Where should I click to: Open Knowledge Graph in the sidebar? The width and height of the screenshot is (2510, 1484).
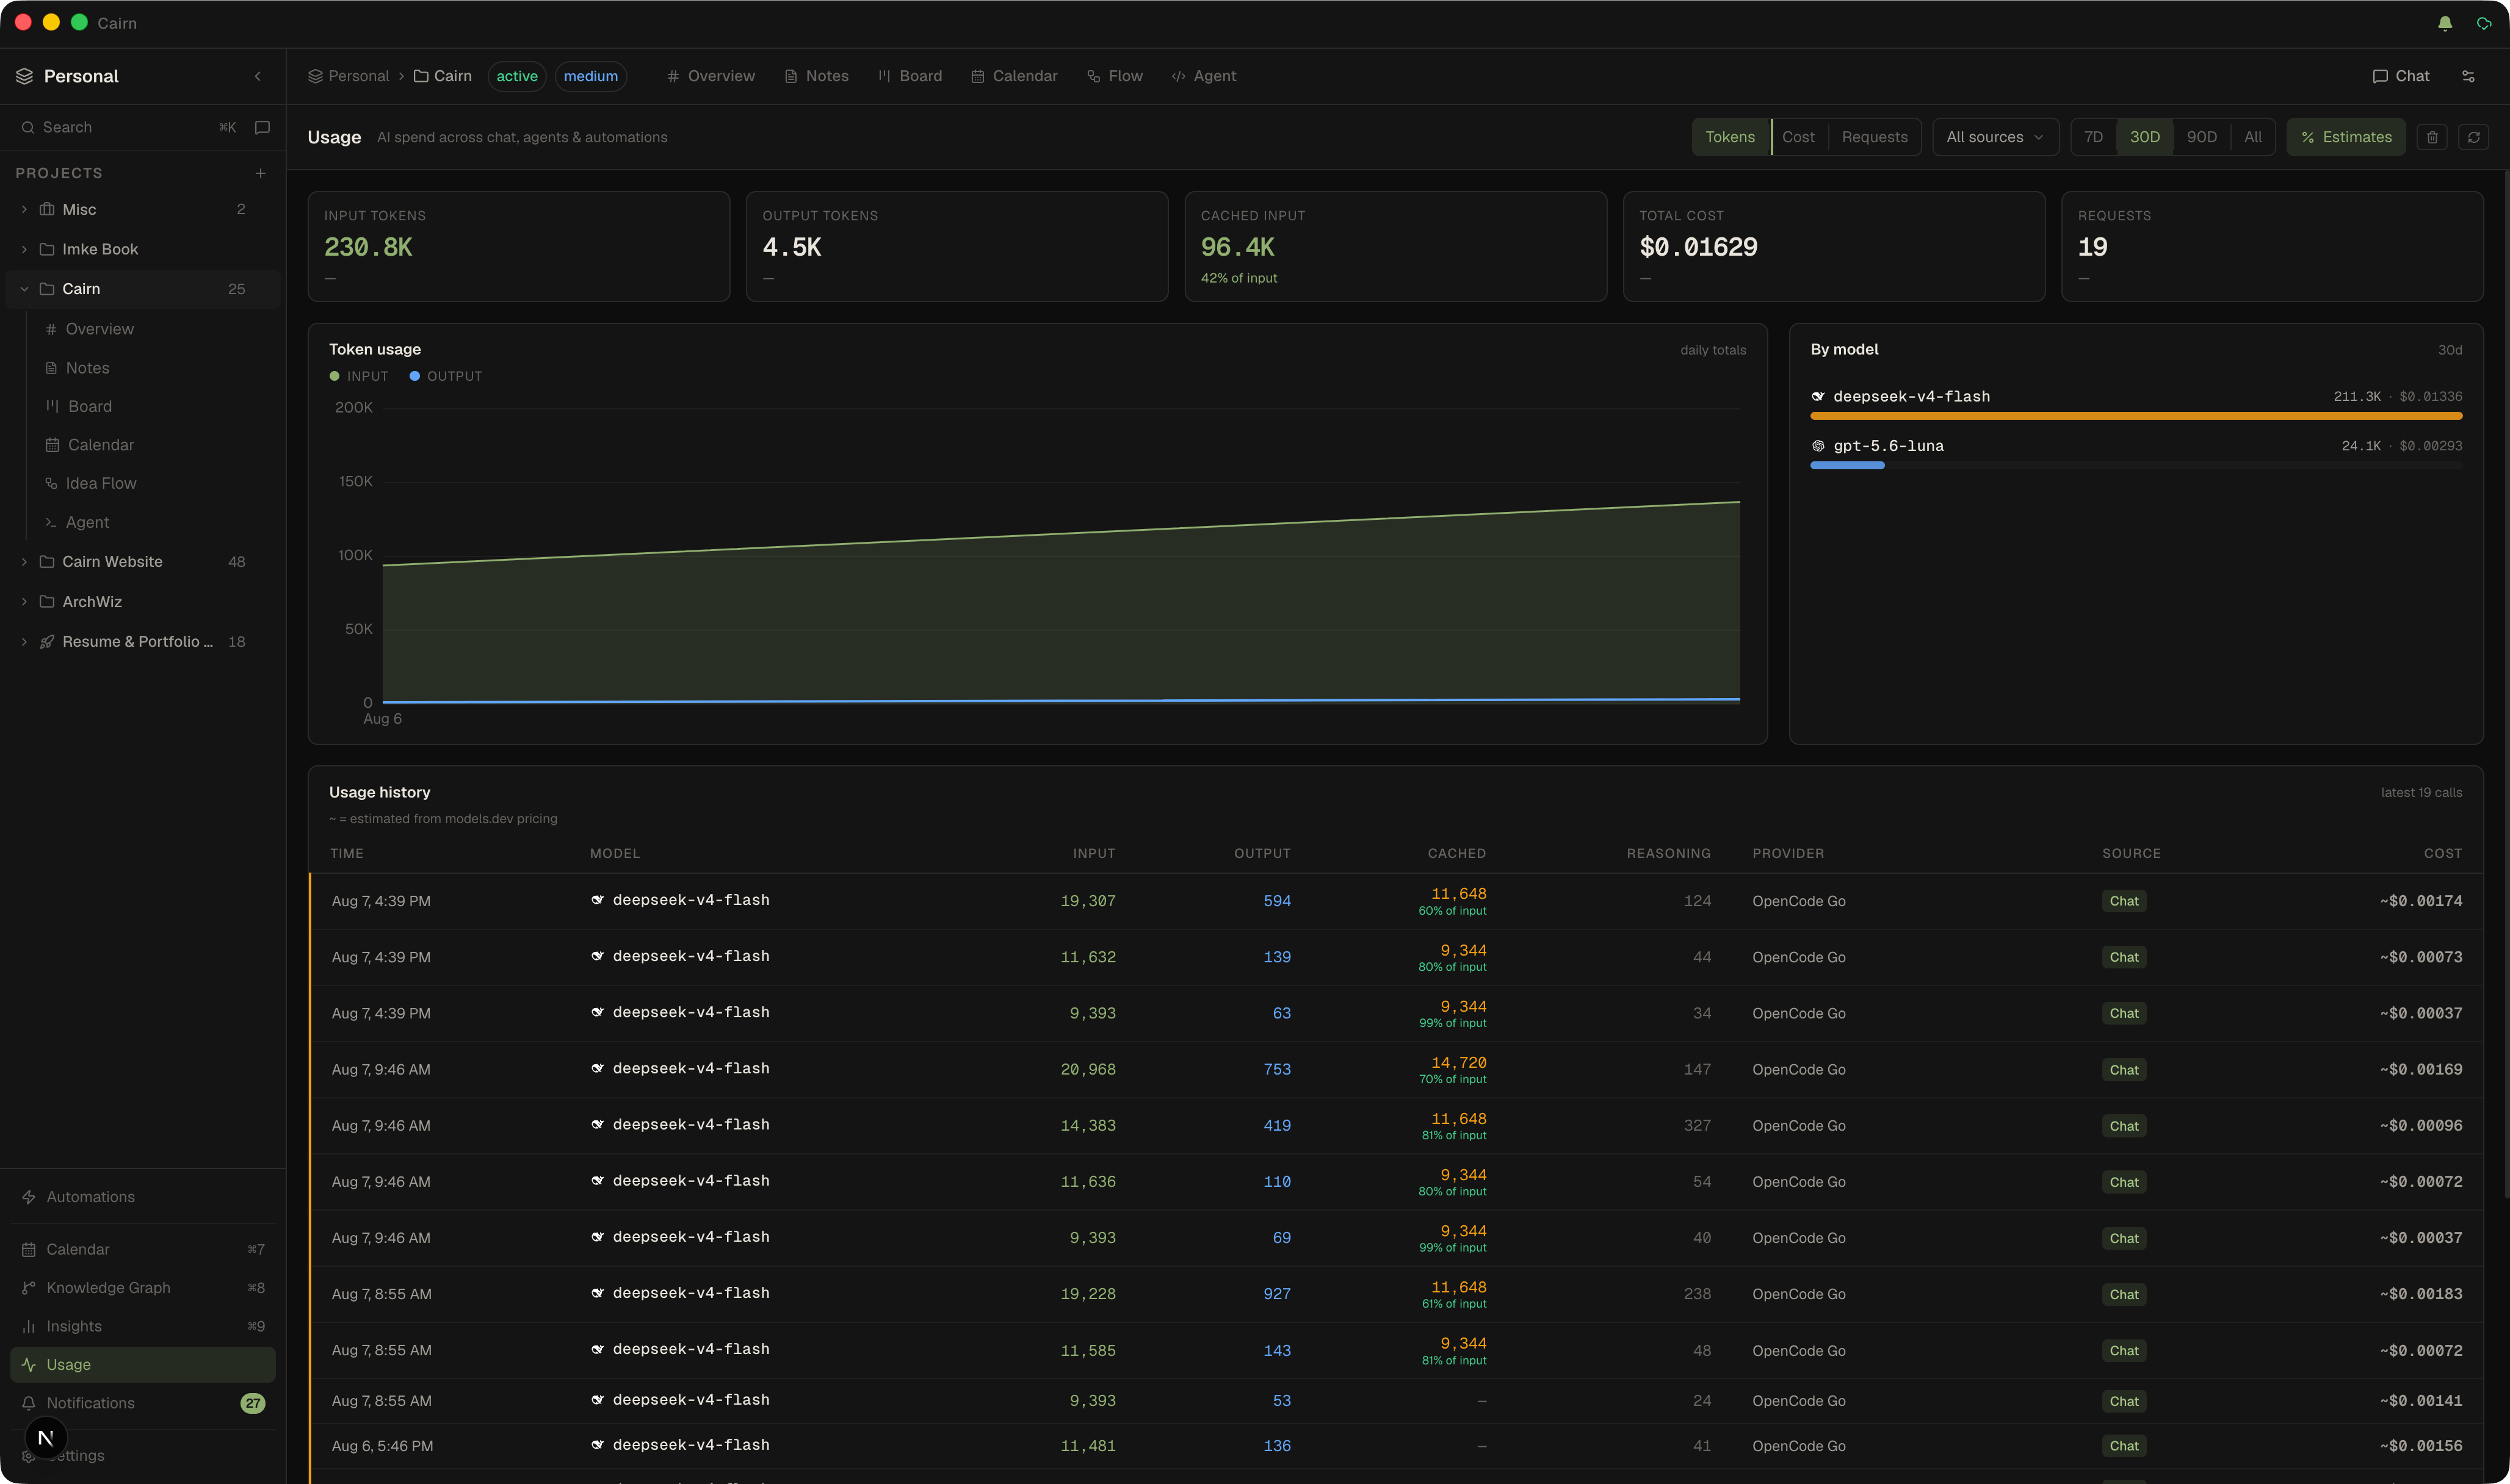(x=142, y=1288)
